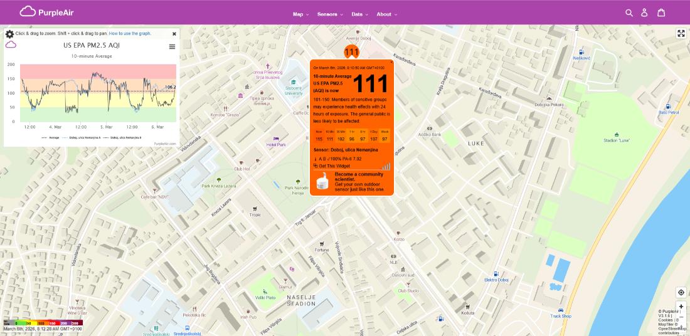Click the cloud logo in the graph panel
This screenshot has height=336, width=690.
tap(11, 45)
